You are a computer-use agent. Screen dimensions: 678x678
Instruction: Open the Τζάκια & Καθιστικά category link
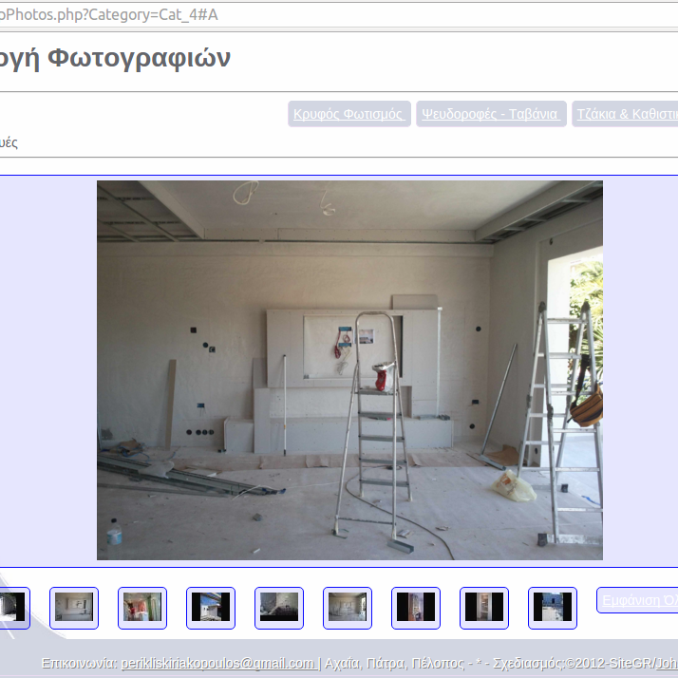click(625, 114)
